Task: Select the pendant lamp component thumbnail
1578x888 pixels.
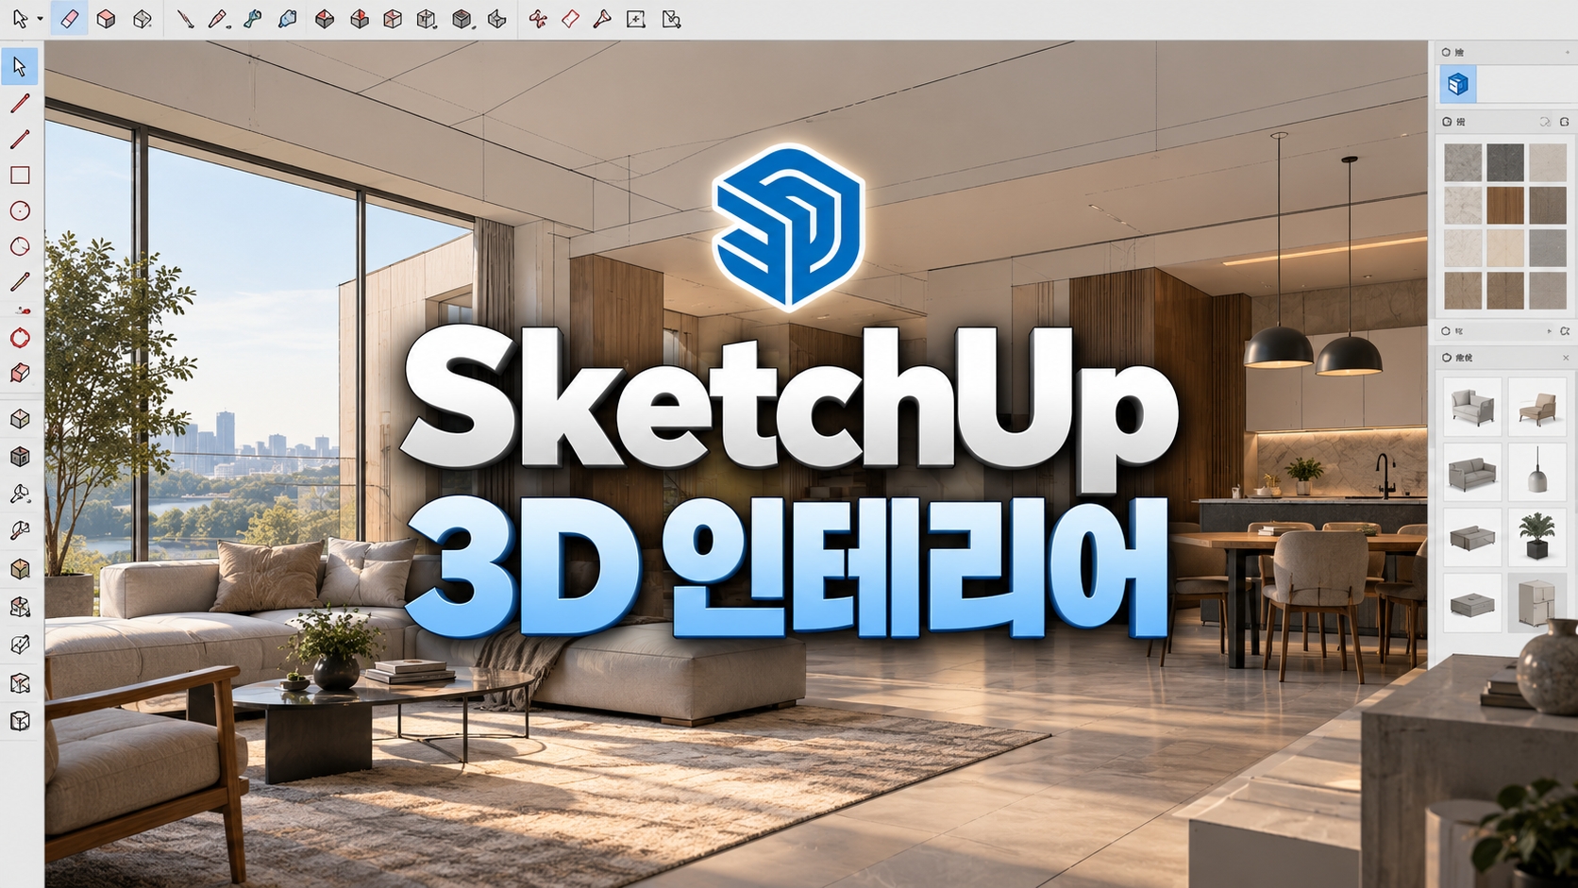Action: pos(1537,472)
